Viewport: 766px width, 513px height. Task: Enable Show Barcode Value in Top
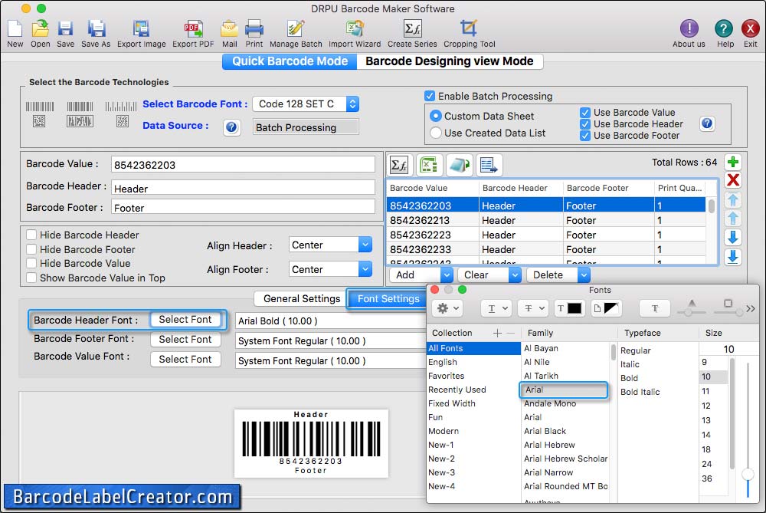31,278
